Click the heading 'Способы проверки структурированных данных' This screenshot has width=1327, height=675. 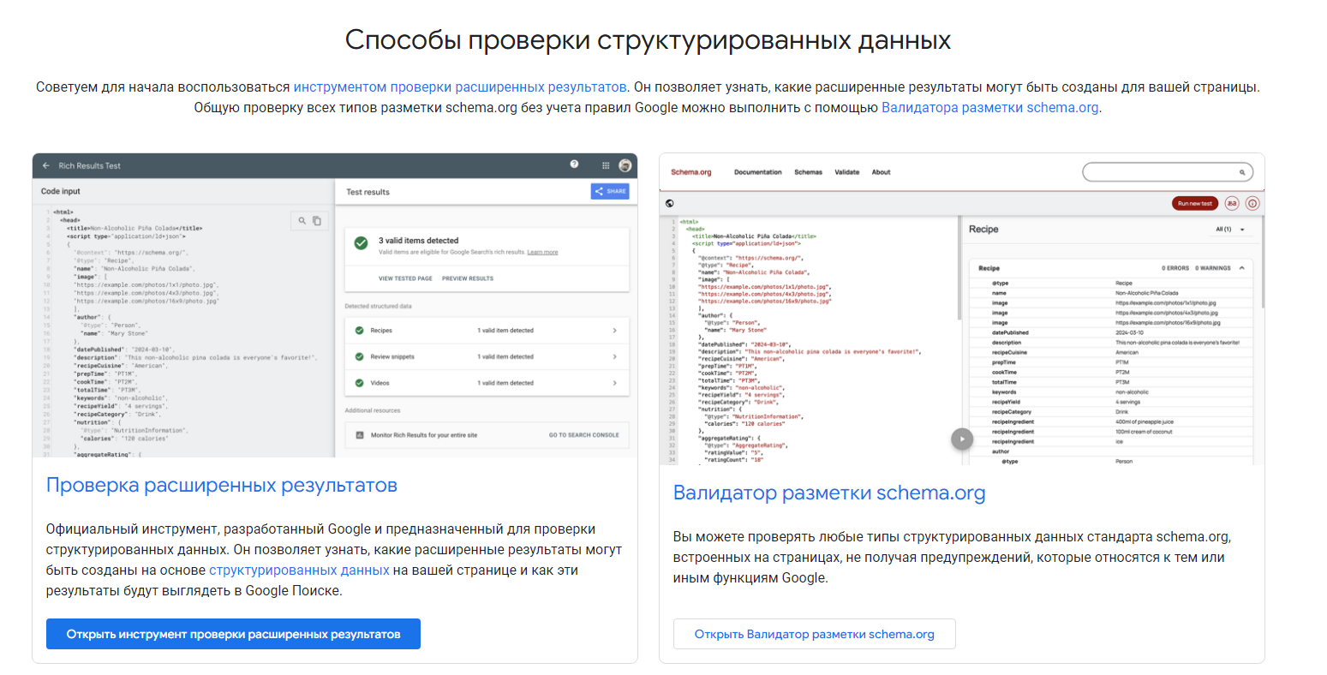tap(648, 40)
